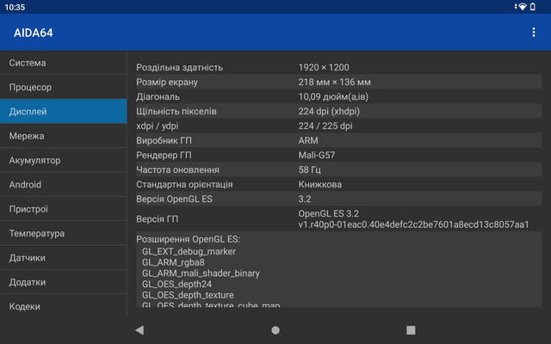
Task: Open the Мережа section
Action: coord(63,136)
